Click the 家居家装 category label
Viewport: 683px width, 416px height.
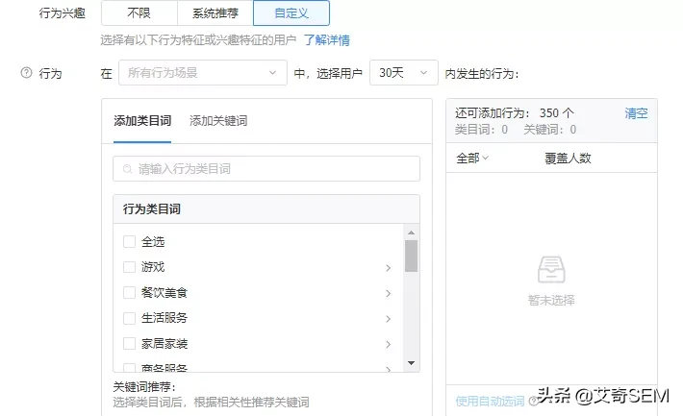pyautogui.click(x=164, y=344)
